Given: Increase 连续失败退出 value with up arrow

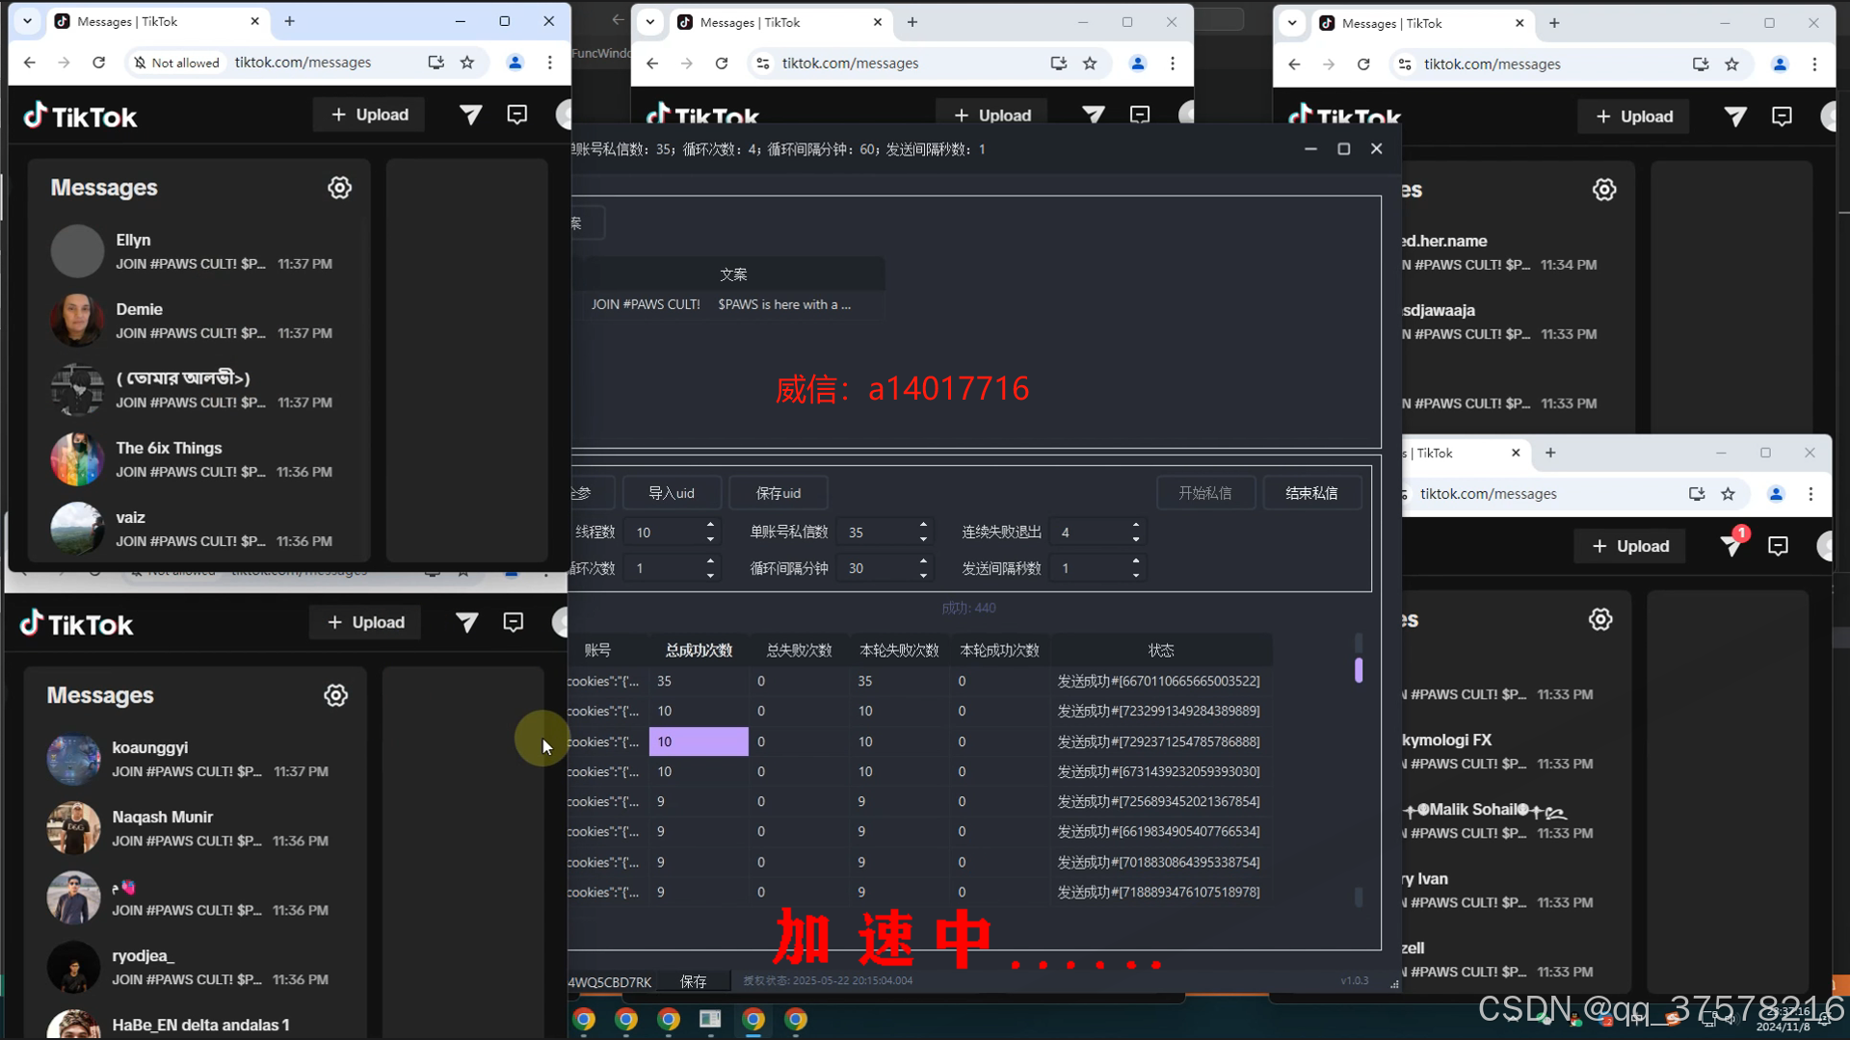Looking at the screenshot, I should click(1136, 525).
